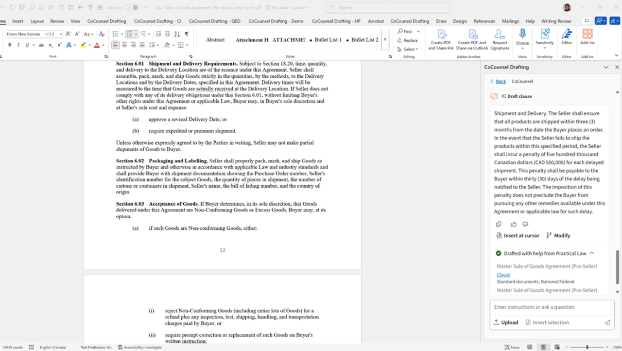Viewport: 622px width, 351px height.
Task: Open the Comments pane icon
Action: 587,21
